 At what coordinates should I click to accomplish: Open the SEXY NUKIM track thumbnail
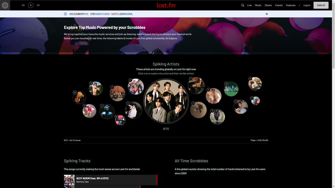coord(69,180)
